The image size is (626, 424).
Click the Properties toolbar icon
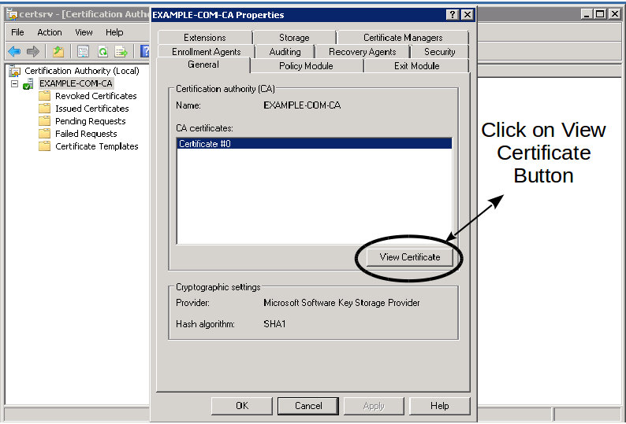point(83,52)
